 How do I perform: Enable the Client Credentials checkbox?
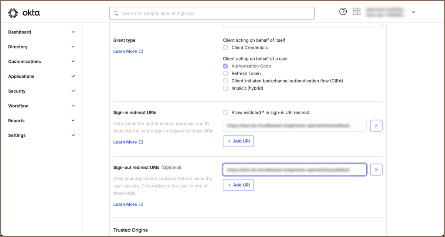click(225, 48)
